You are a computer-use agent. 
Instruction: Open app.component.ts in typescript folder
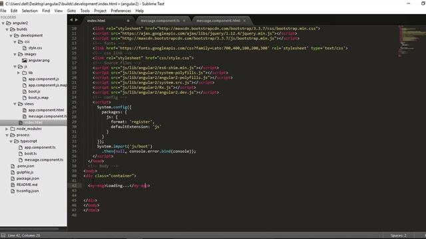[x=40, y=147]
